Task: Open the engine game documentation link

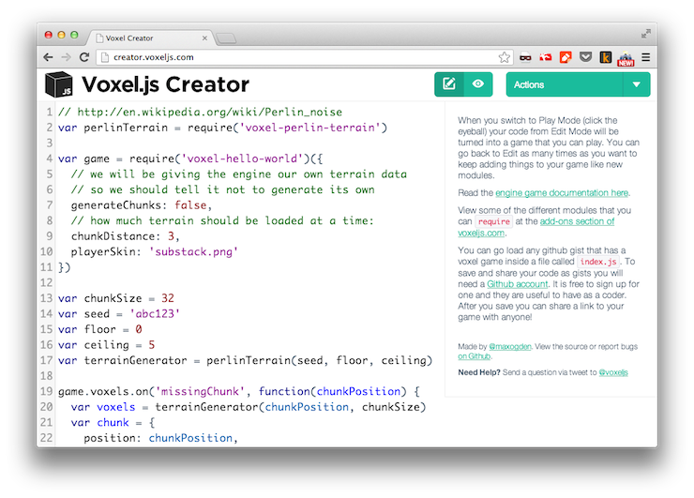Action: click(562, 192)
